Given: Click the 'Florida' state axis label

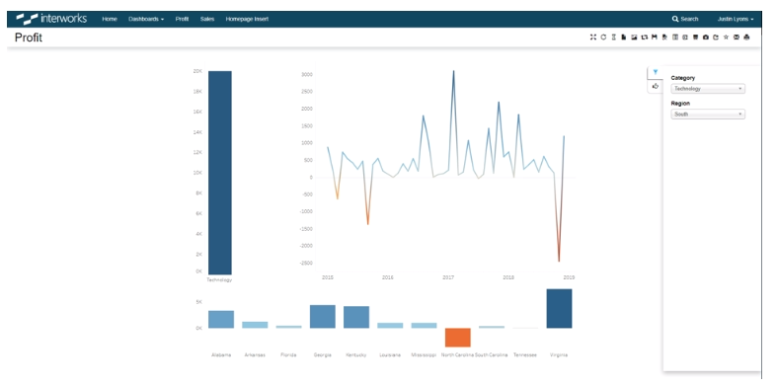Looking at the screenshot, I should pyautogui.click(x=288, y=354).
